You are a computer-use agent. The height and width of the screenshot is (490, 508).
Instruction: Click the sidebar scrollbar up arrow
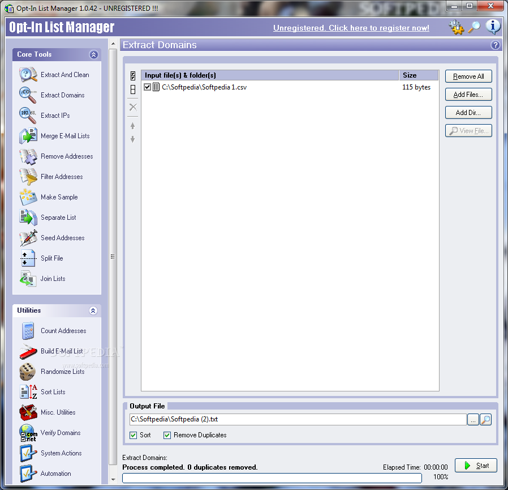pos(113,44)
